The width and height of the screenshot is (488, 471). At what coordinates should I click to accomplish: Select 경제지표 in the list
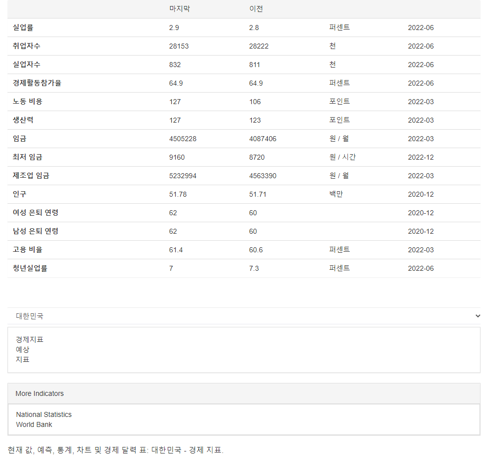click(x=30, y=340)
